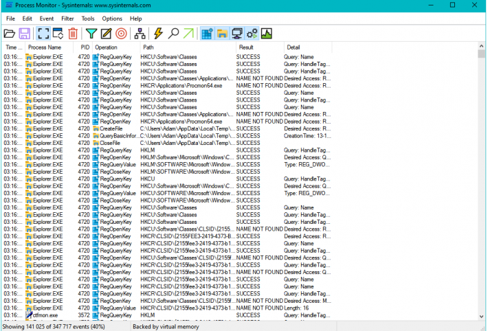The height and width of the screenshot is (331, 488).
Task: Toggle the Autoscroll toolbar icon
Action: click(x=58, y=34)
